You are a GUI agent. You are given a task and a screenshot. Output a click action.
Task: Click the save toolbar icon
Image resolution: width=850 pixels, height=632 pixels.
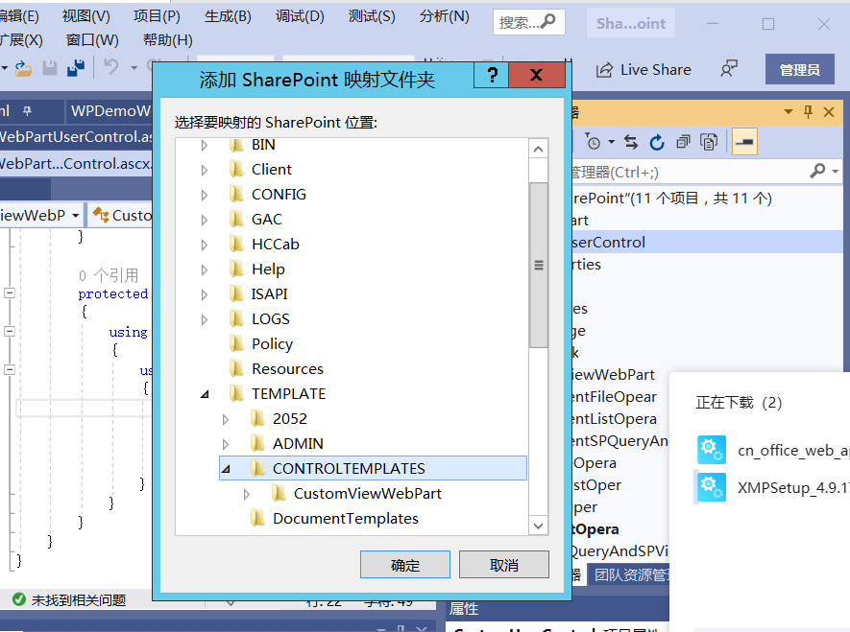point(50,68)
